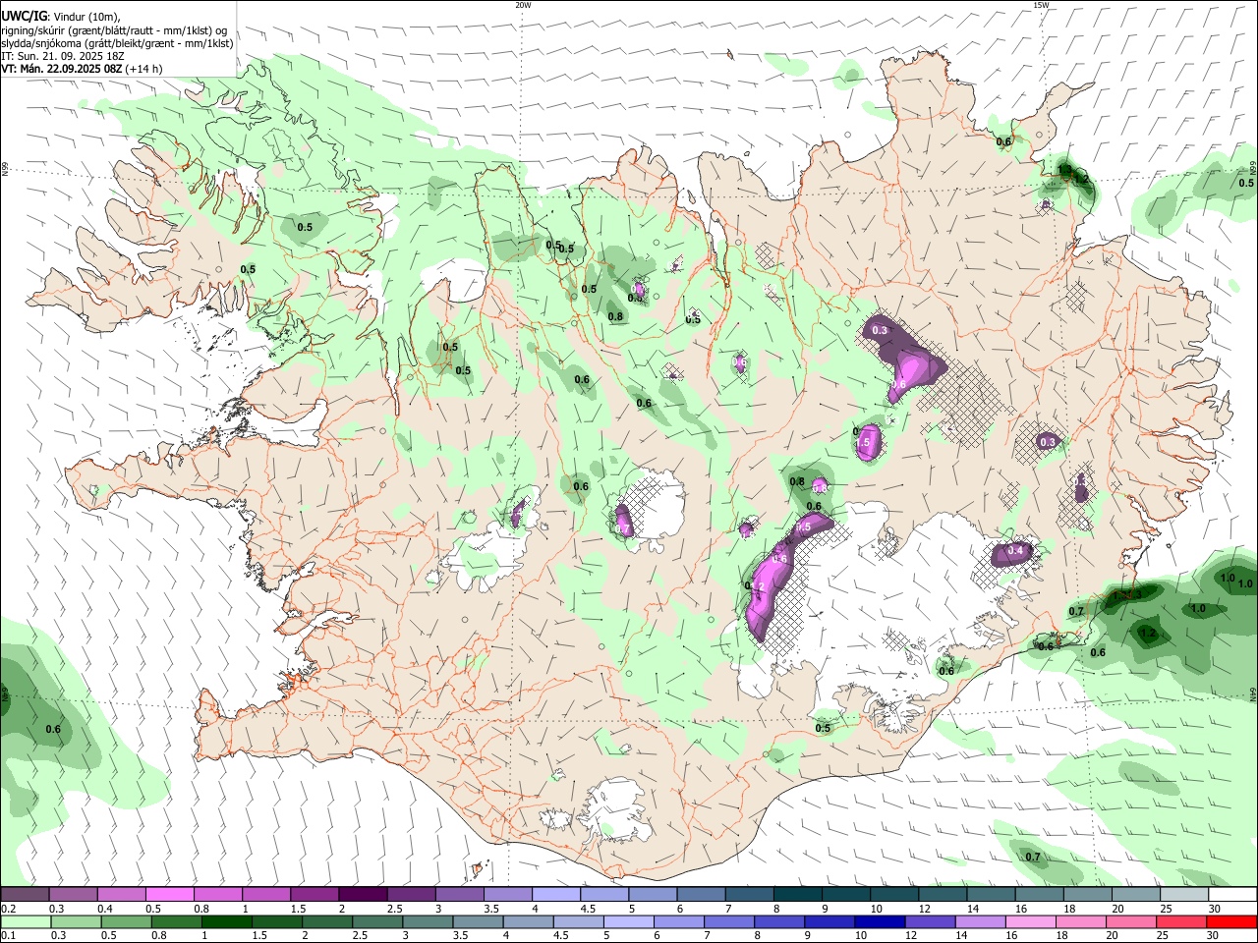Click the "3.5" label under the upper legend row
The width and height of the screenshot is (1258, 943).
tap(491, 909)
